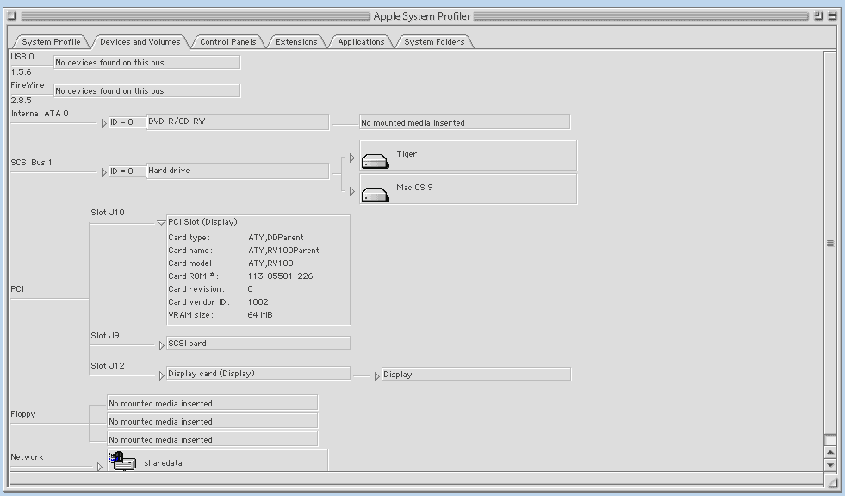Click the Internal ATA 0 label
Image resolution: width=845 pixels, height=496 pixels.
pyautogui.click(x=40, y=114)
